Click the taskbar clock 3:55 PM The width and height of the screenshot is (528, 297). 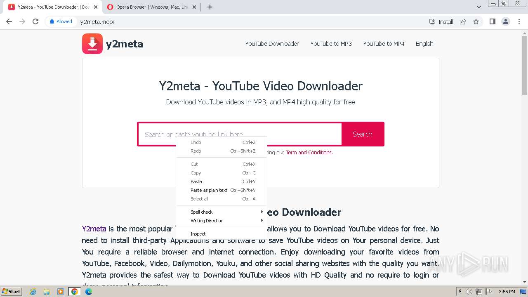(507, 292)
